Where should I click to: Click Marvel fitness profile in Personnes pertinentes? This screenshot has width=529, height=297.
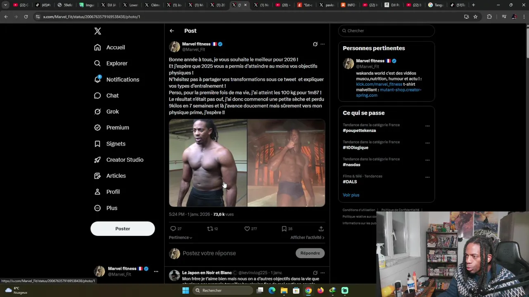point(370,61)
